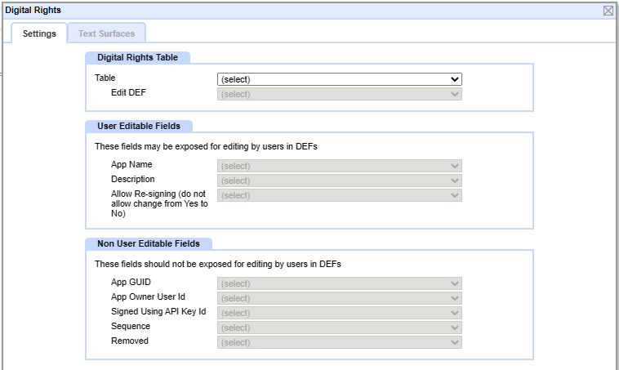Expand the App Name field selector
Image resolution: width=619 pixels, height=370 pixels.
coord(340,166)
